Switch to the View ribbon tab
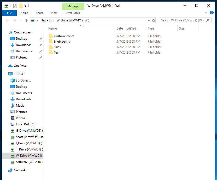Image resolution: width=217 pixels, height=180 pixels. [x=54, y=13]
